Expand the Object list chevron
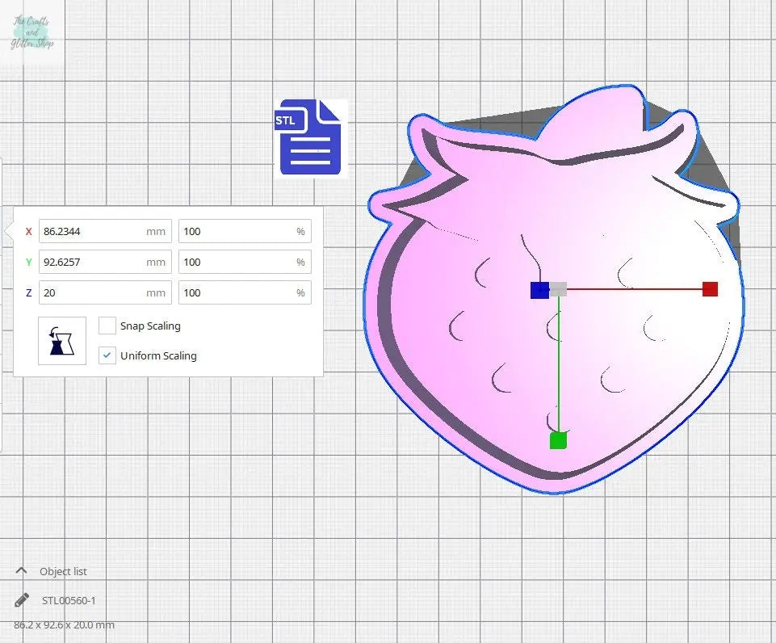The image size is (776, 643). (x=22, y=571)
